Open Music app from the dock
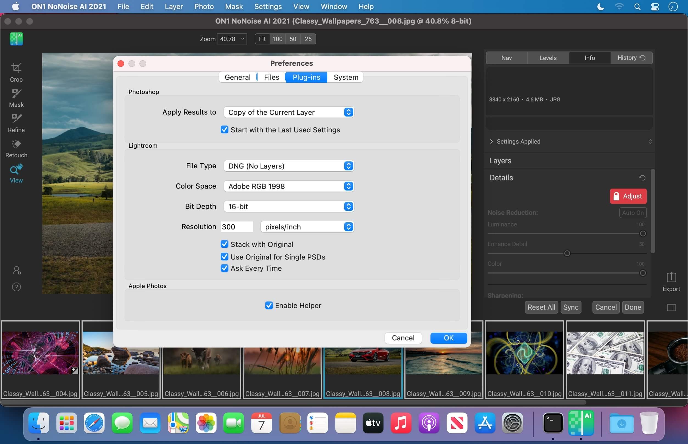This screenshot has width=688, height=444. (401, 423)
